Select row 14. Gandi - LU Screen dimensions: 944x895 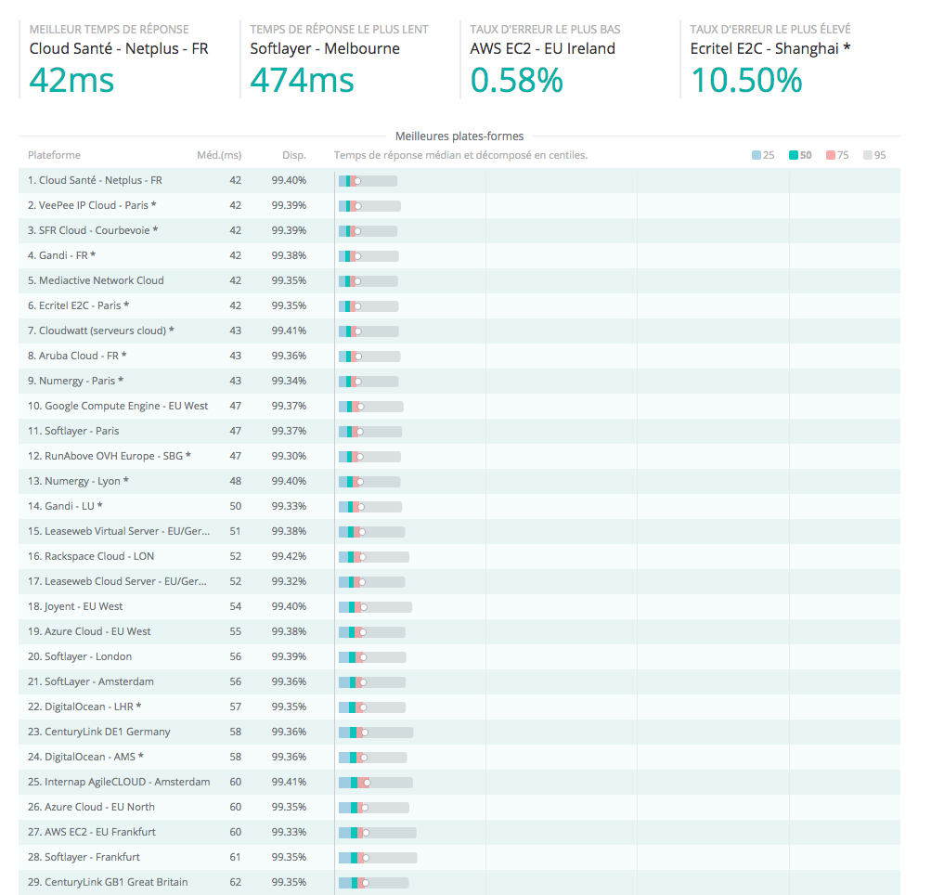(459, 507)
